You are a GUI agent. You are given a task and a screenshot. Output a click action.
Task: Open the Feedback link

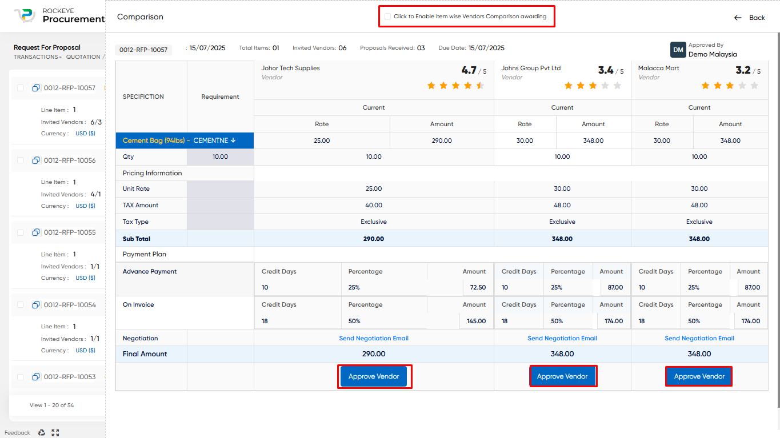(17, 433)
